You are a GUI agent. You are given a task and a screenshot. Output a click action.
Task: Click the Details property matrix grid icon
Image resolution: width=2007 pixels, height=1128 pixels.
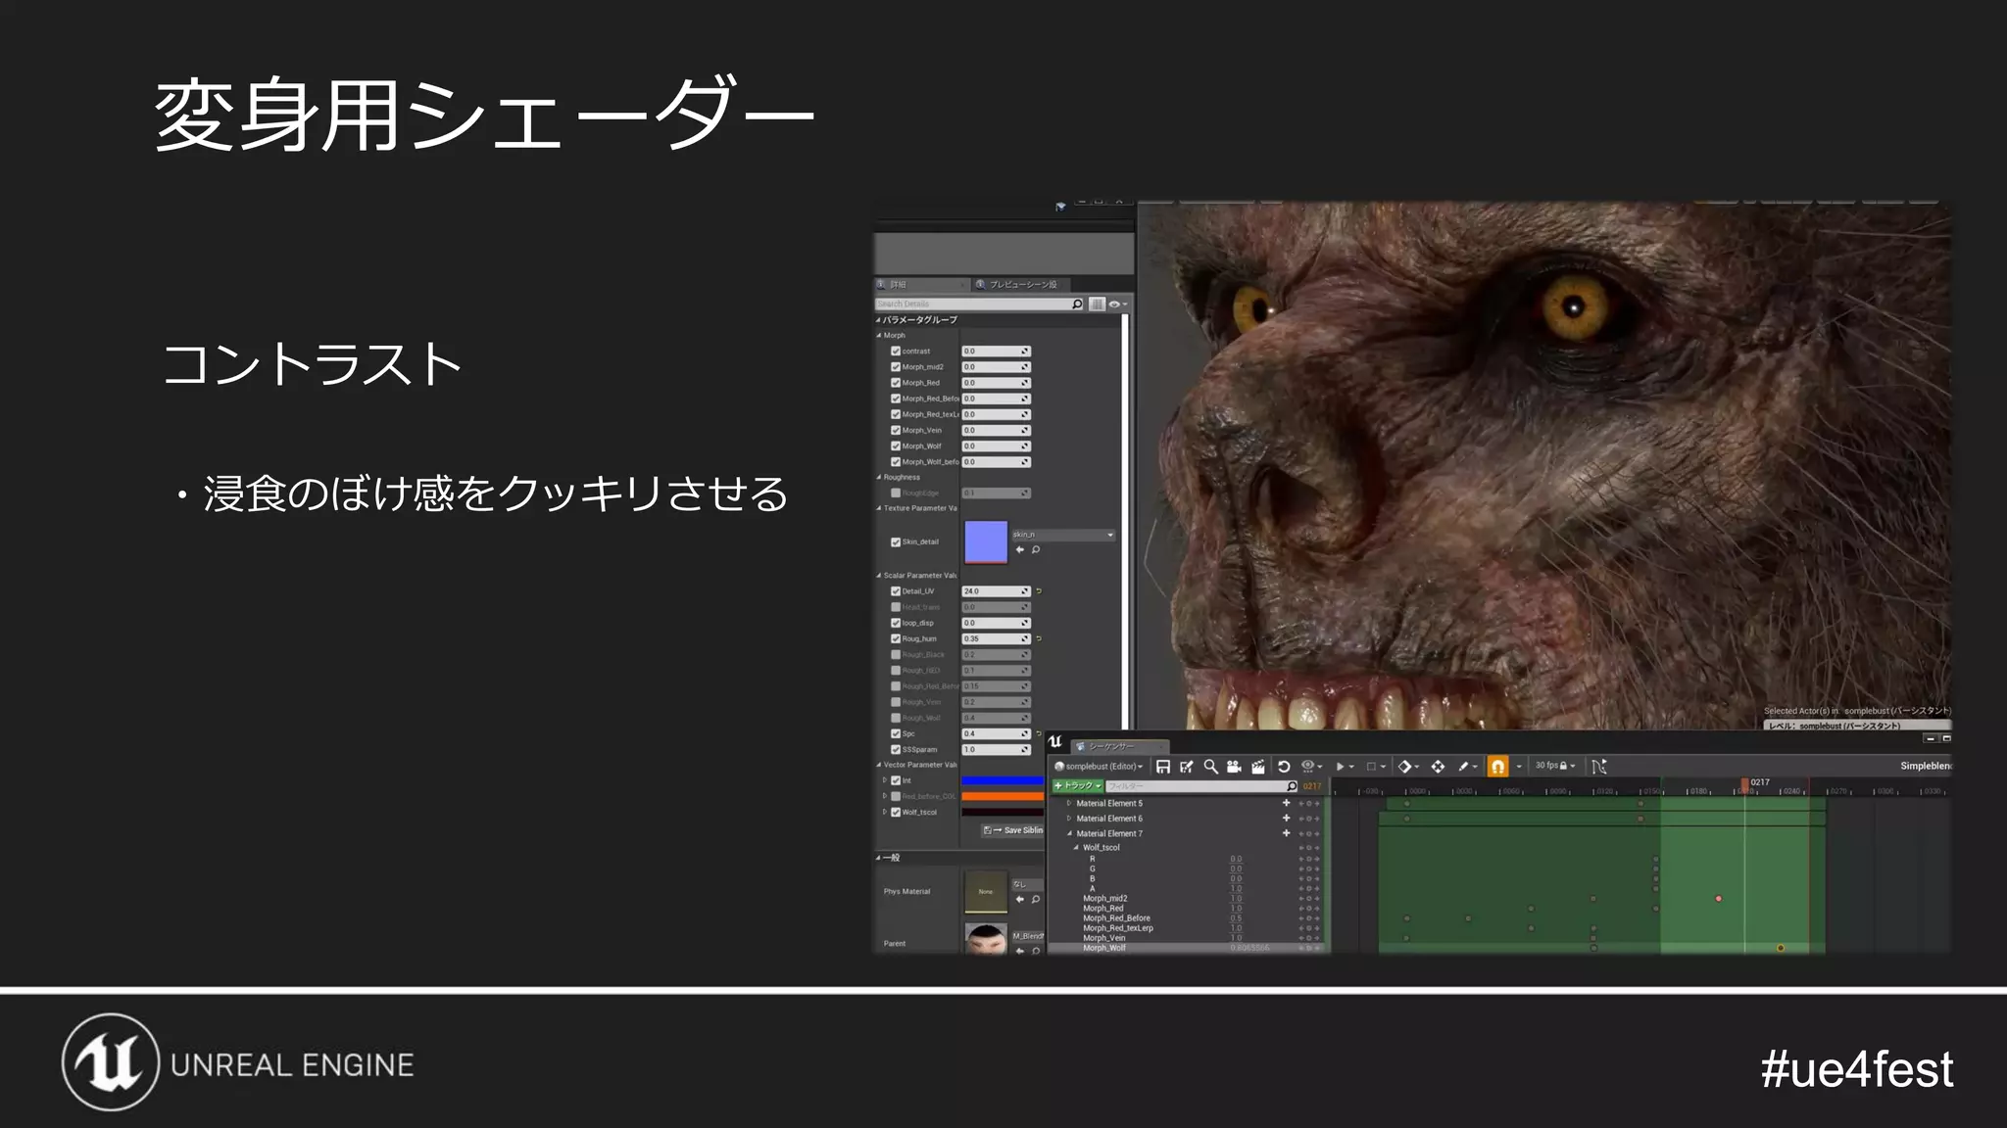click(1098, 305)
